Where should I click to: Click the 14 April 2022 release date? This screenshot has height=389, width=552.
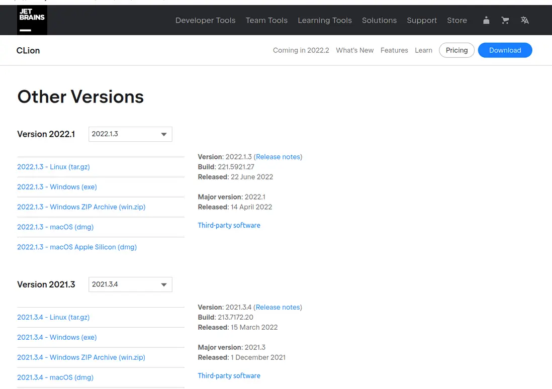(x=251, y=207)
